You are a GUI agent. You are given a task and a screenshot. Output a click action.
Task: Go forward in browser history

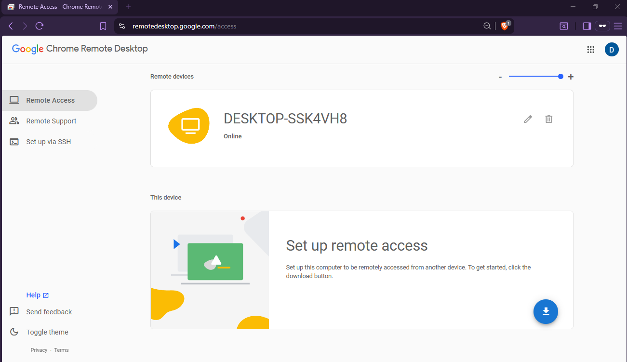[x=25, y=26]
